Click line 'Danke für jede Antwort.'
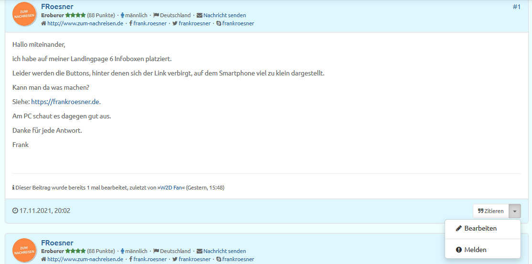The height and width of the screenshot is (264, 532). pyautogui.click(x=47, y=131)
